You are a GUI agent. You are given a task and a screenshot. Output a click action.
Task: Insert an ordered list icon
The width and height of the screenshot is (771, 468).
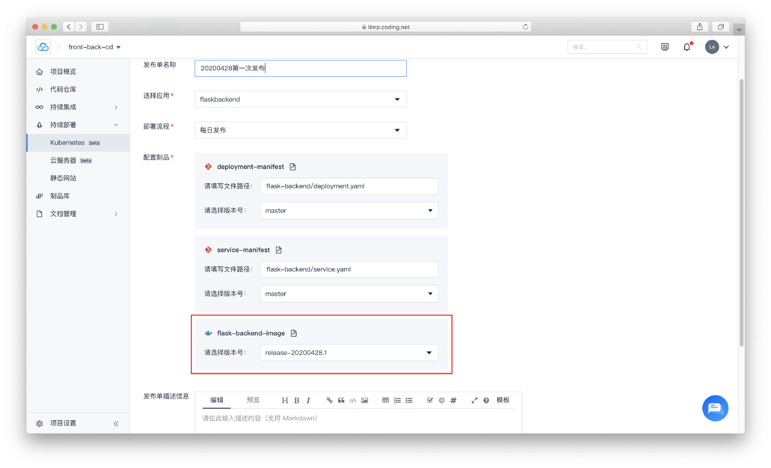tap(397, 400)
